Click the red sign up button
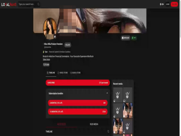 pyautogui.click(x=174, y=4)
